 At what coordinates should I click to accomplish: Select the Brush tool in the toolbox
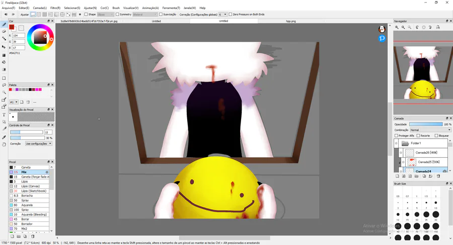[4, 25]
